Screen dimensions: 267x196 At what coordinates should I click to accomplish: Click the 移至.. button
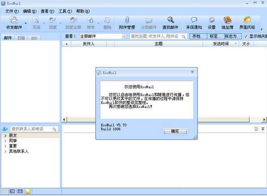click(215, 36)
